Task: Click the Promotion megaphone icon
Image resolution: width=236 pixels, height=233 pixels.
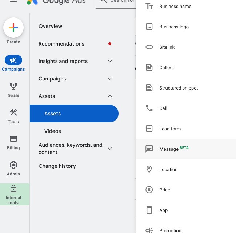Action: (149, 230)
